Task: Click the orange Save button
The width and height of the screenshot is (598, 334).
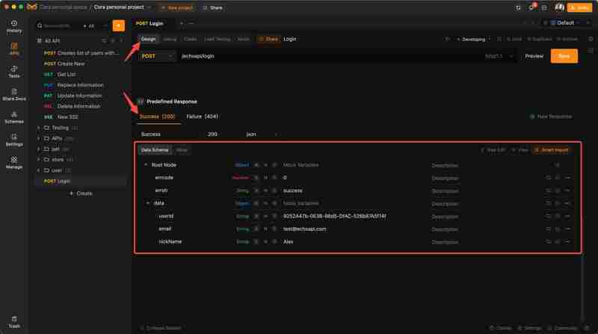Action: pos(564,56)
